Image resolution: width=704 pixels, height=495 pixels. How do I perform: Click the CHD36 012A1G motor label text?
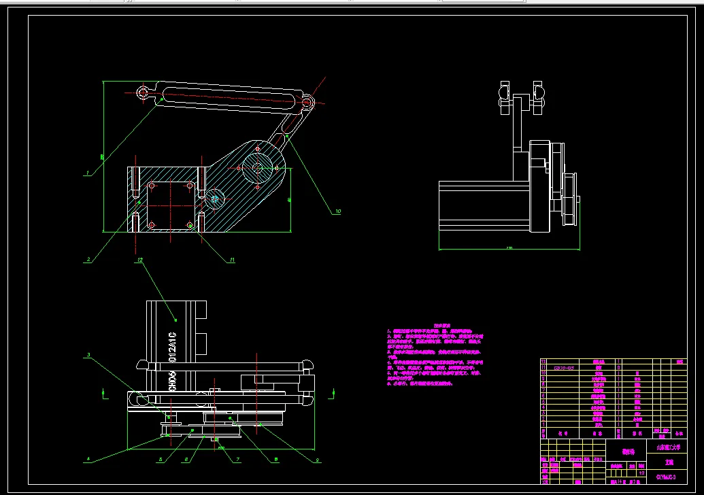tap(172, 361)
